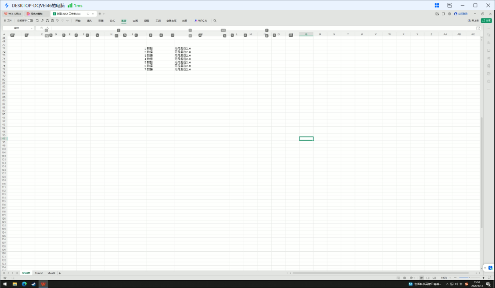The width and height of the screenshot is (495, 288).
Task: Open the search magnifier in the ribbon
Action: tap(215, 21)
